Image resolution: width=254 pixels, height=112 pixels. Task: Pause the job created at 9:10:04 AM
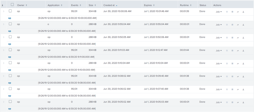[x=227, y=63]
